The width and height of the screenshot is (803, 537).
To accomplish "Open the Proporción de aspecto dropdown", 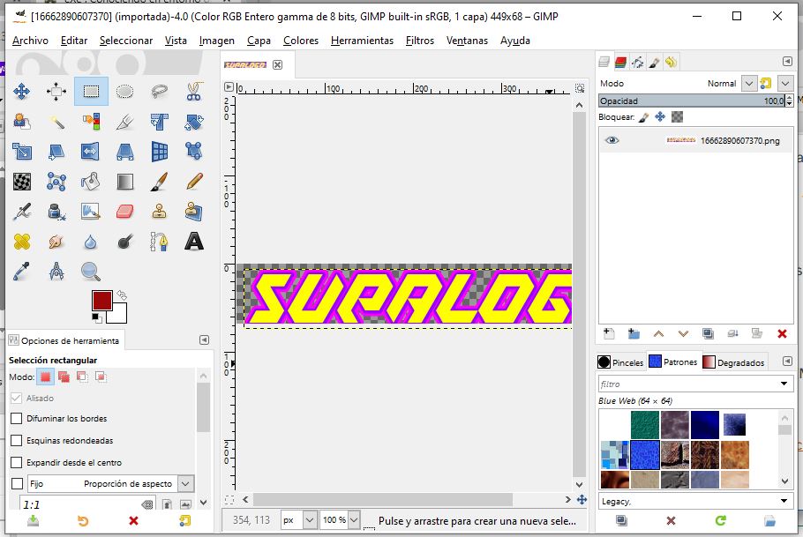I will 185,484.
